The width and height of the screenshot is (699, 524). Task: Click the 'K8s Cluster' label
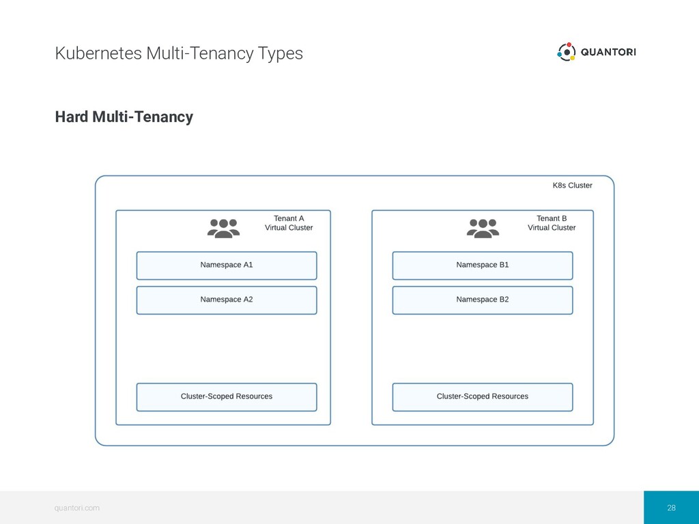pos(573,186)
